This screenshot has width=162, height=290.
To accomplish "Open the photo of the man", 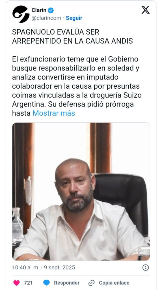I will [81, 191].
